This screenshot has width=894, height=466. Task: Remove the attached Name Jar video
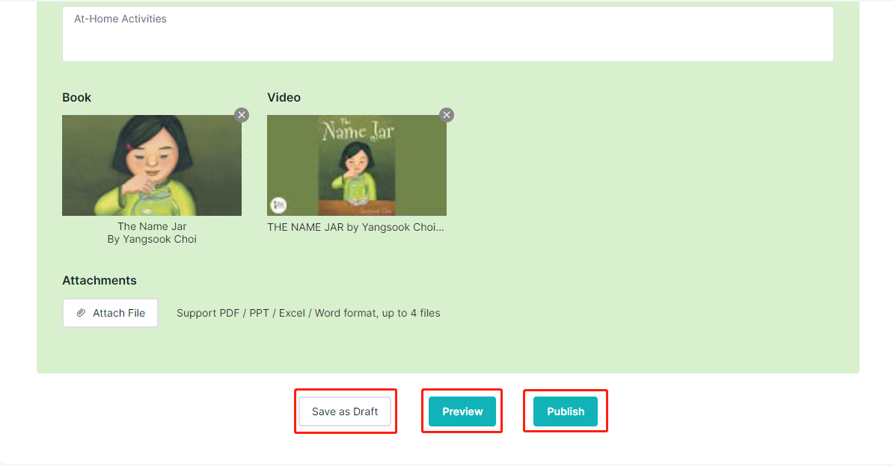[x=447, y=115]
